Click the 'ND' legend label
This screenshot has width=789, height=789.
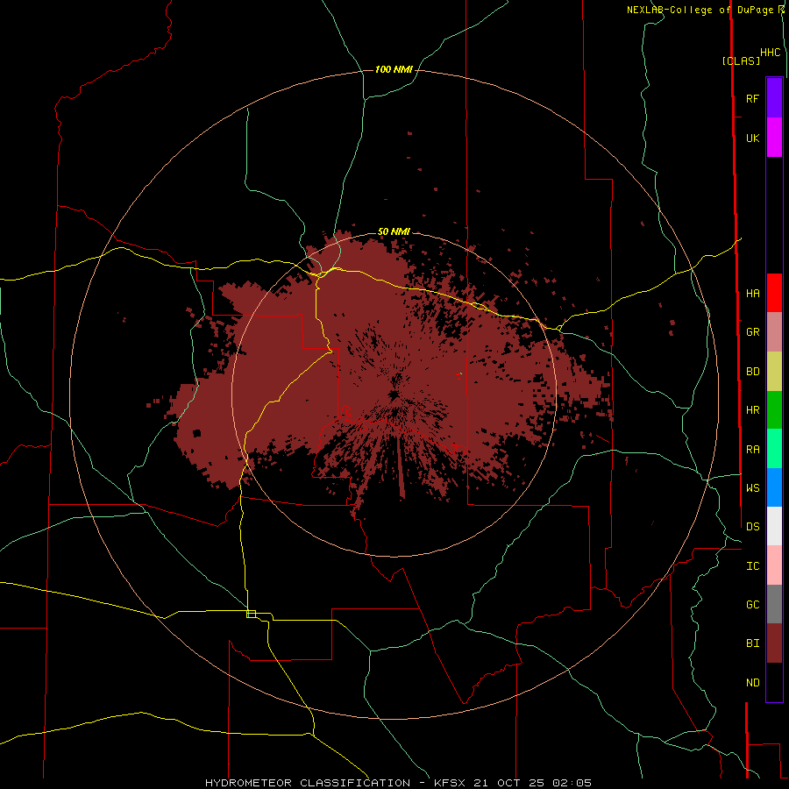point(752,683)
